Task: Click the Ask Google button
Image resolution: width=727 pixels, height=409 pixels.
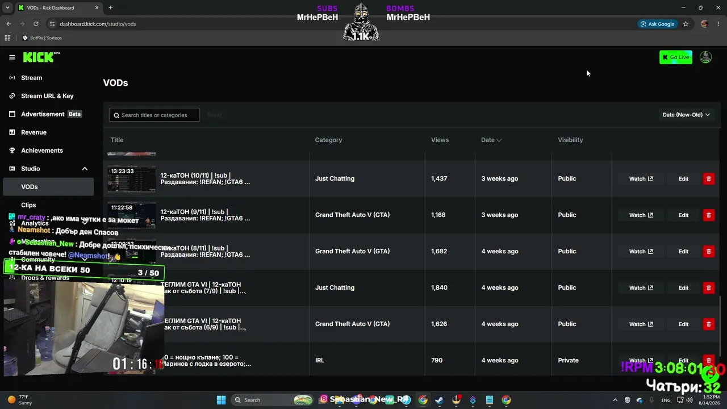Action: point(657,24)
